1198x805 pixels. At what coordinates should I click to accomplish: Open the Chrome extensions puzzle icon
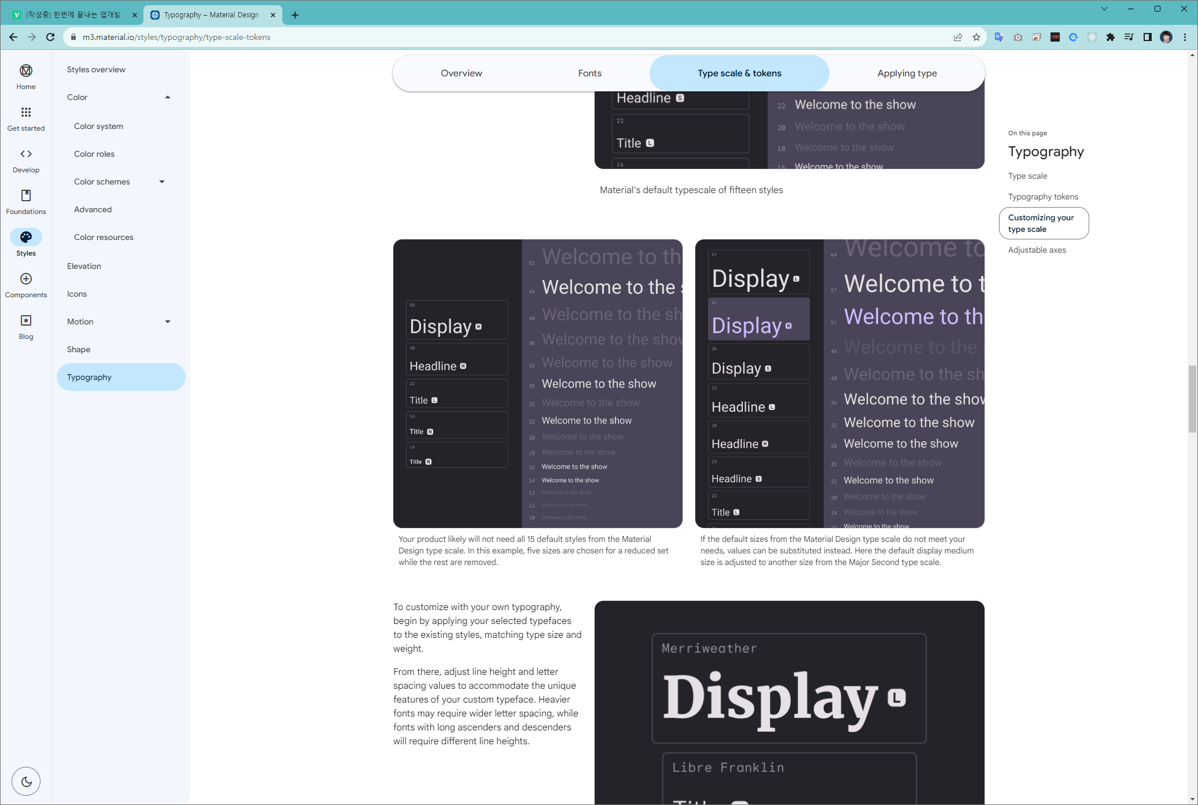(x=1110, y=37)
